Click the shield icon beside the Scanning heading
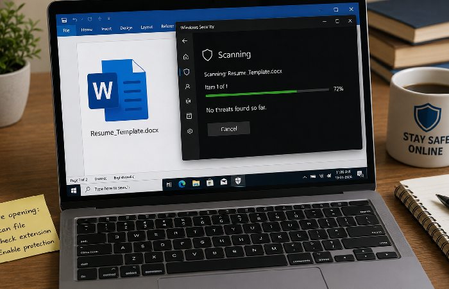The height and width of the screenshot is (289, 449). click(x=207, y=55)
